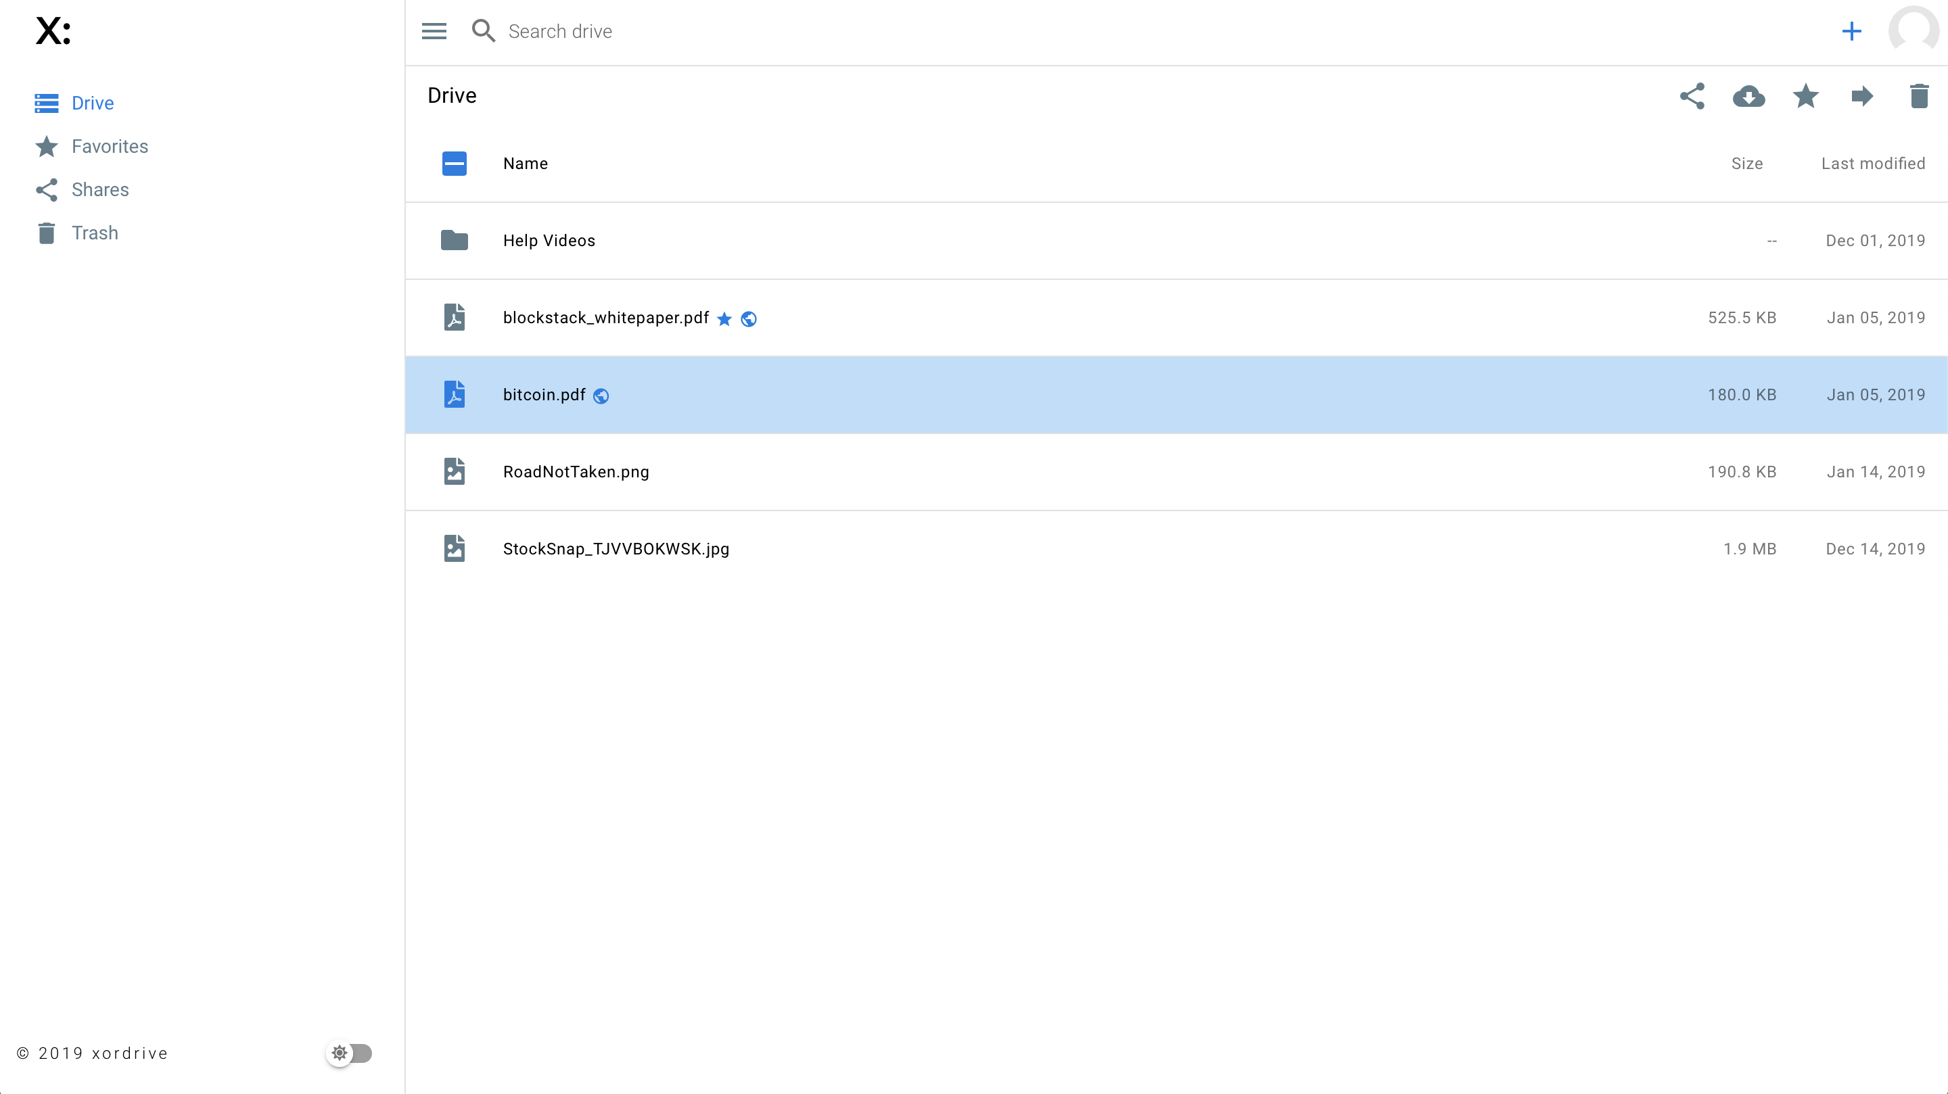
Task: Click the share icon in toolbar
Action: pos(1692,96)
